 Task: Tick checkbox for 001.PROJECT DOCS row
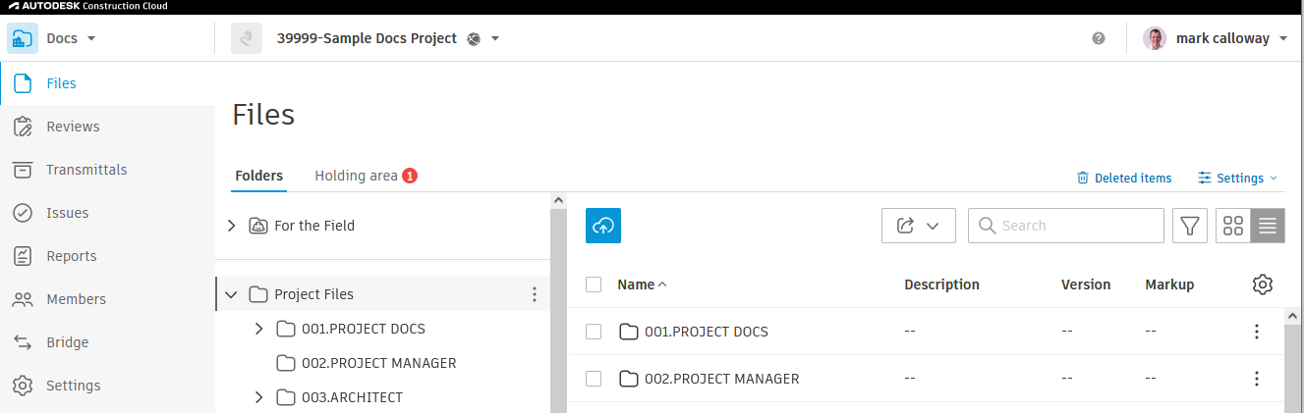pos(594,332)
